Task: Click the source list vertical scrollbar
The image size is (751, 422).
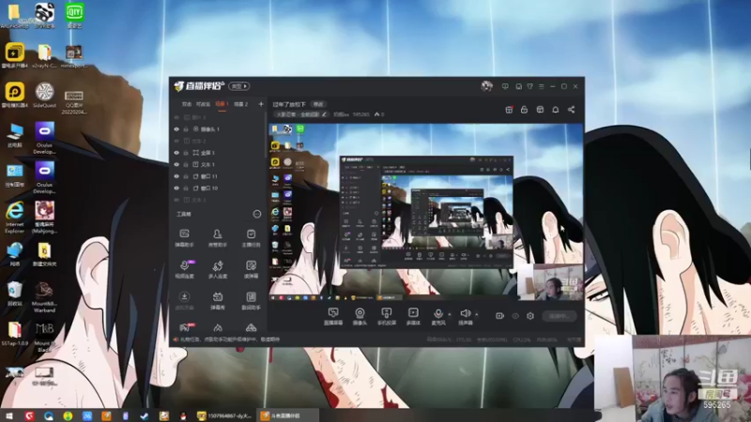Action: pos(266,136)
